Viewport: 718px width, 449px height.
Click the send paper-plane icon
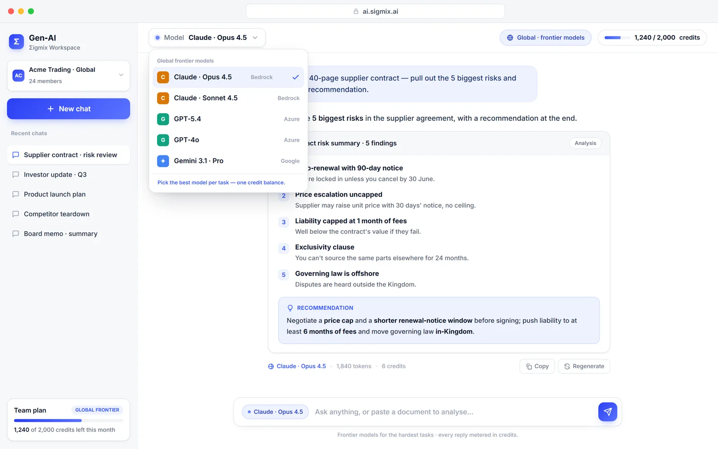click(608, 412)
